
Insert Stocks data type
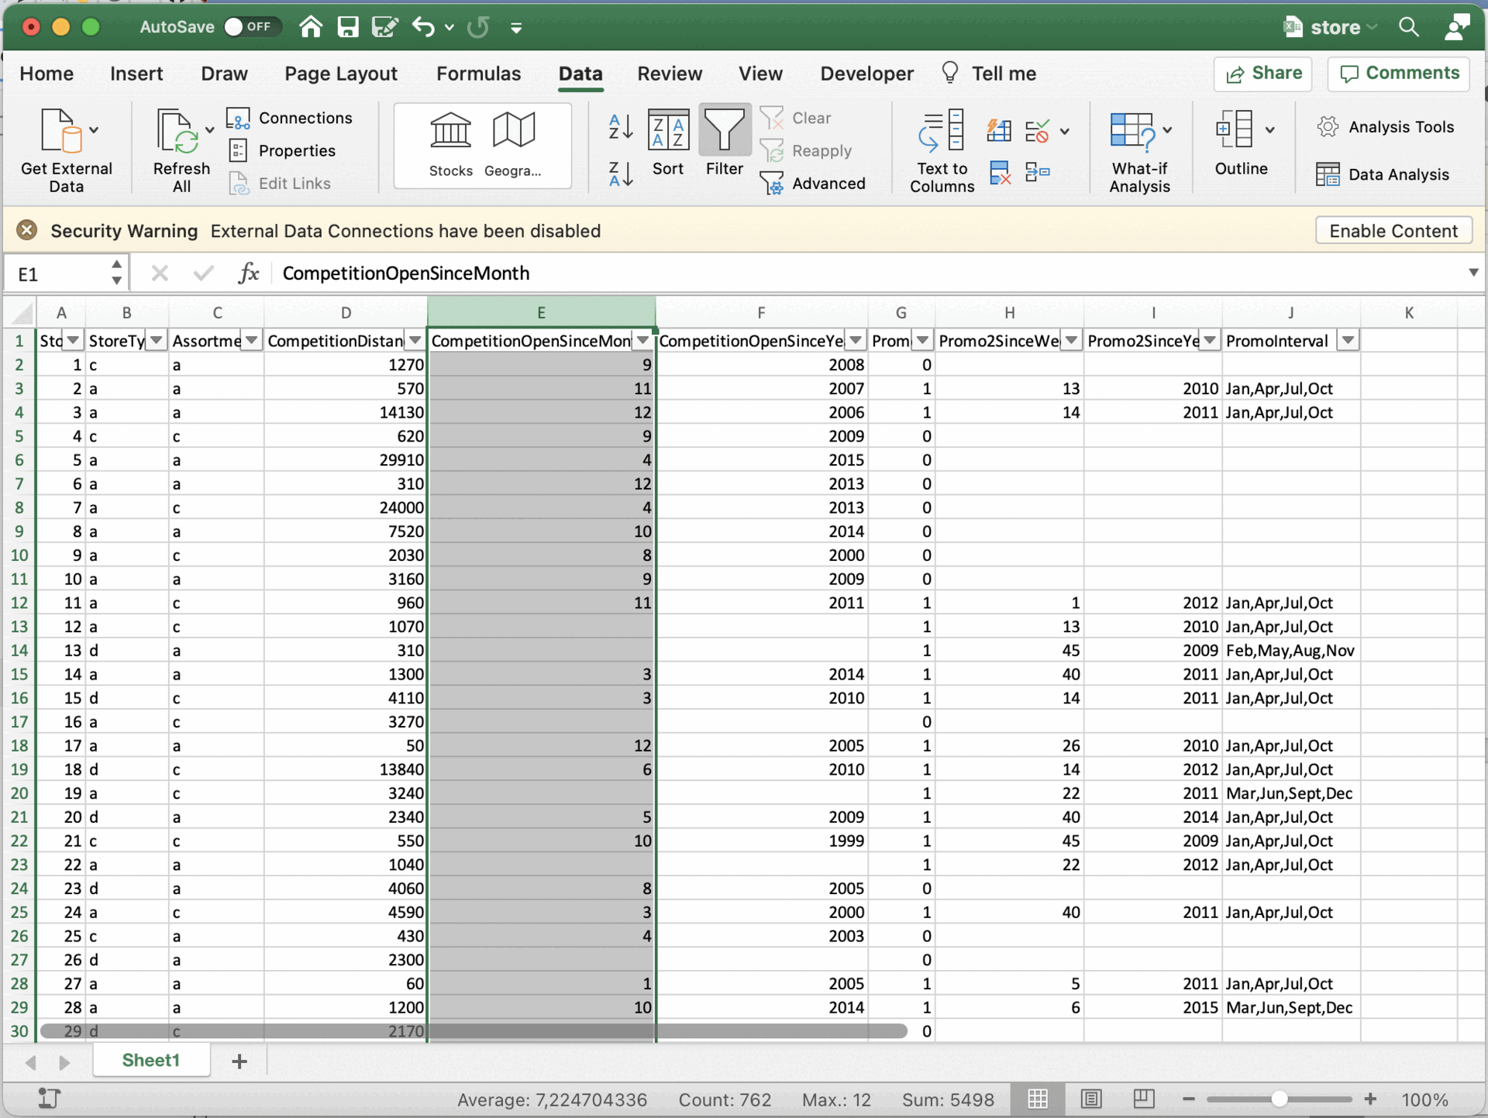450,143
